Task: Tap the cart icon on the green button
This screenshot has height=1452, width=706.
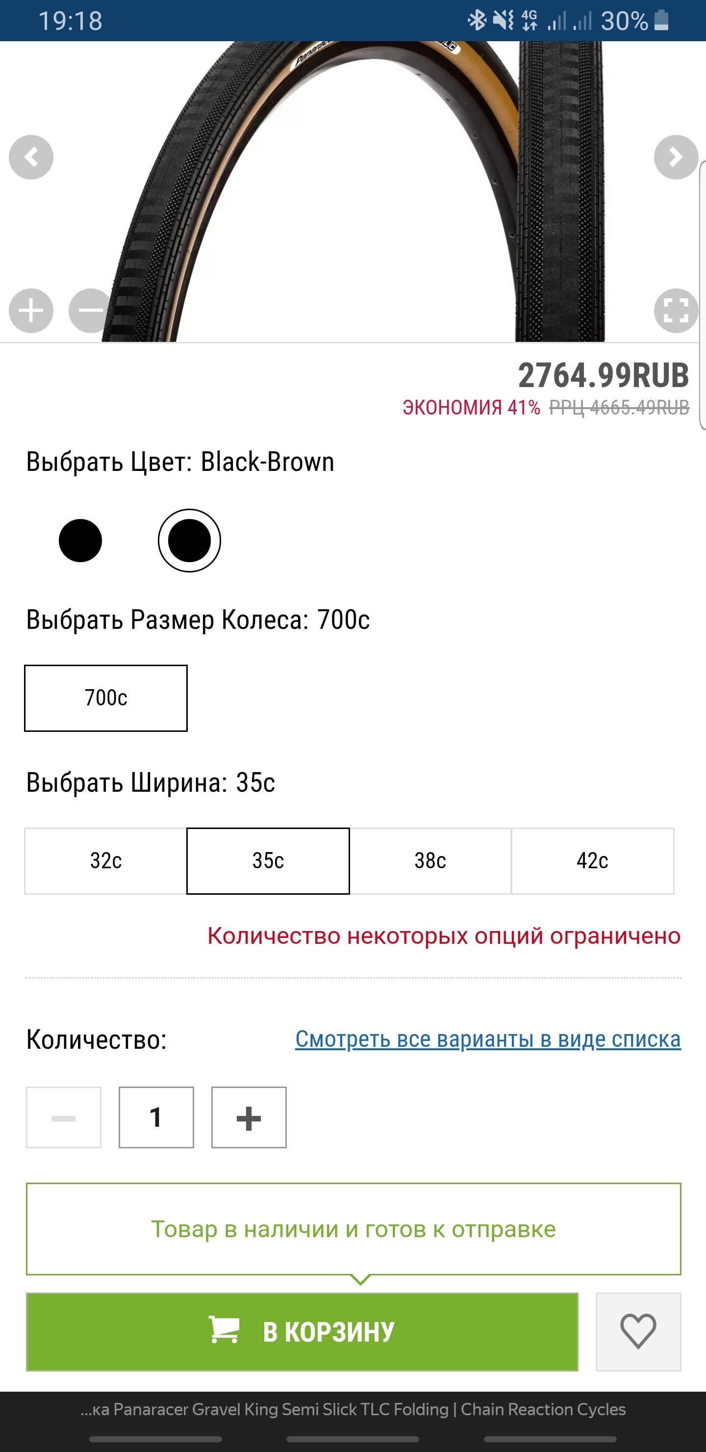Action: click(x=224, y=1330)
